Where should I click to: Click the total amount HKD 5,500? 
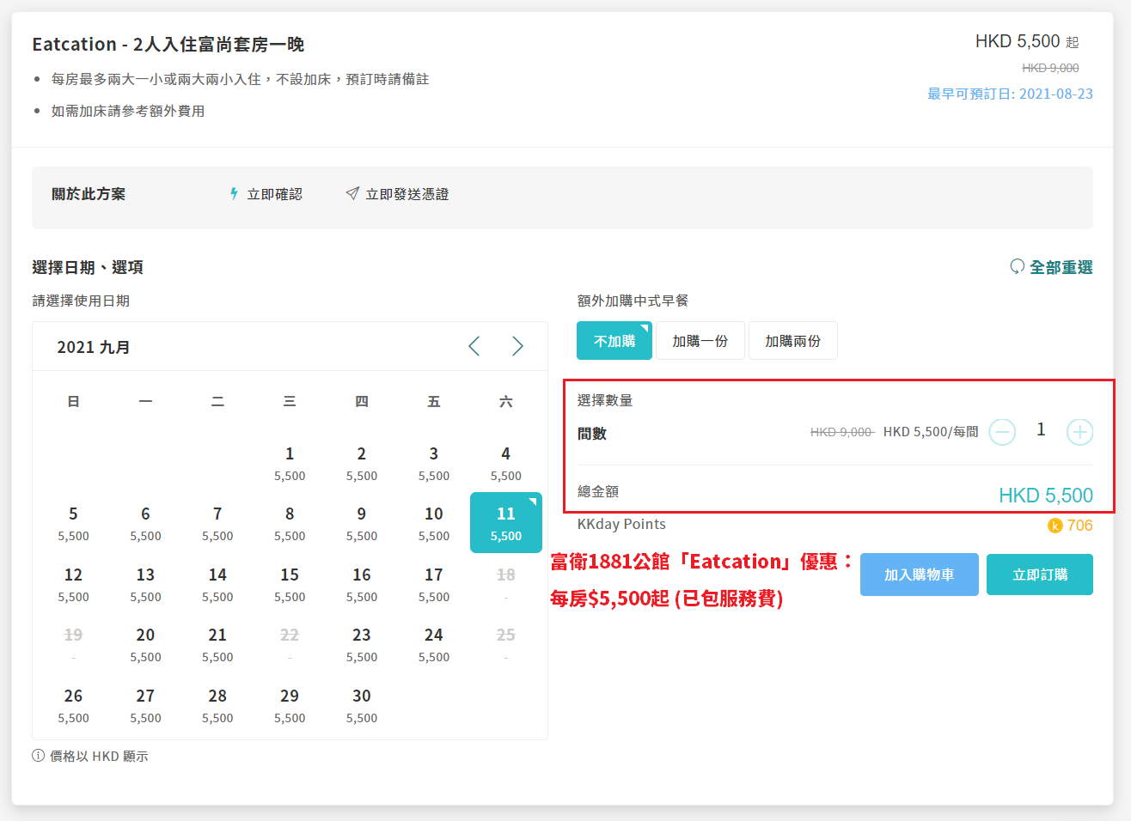1046,496
